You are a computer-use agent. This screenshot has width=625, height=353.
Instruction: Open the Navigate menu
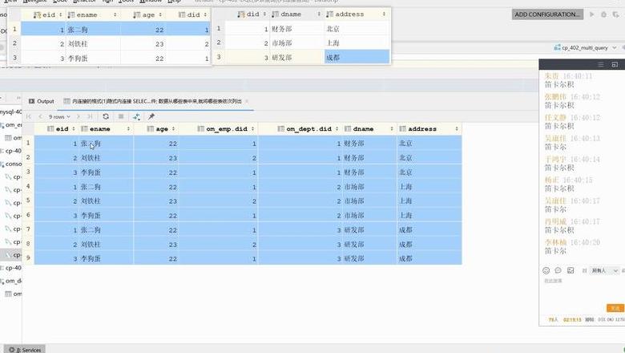[34, 1]
